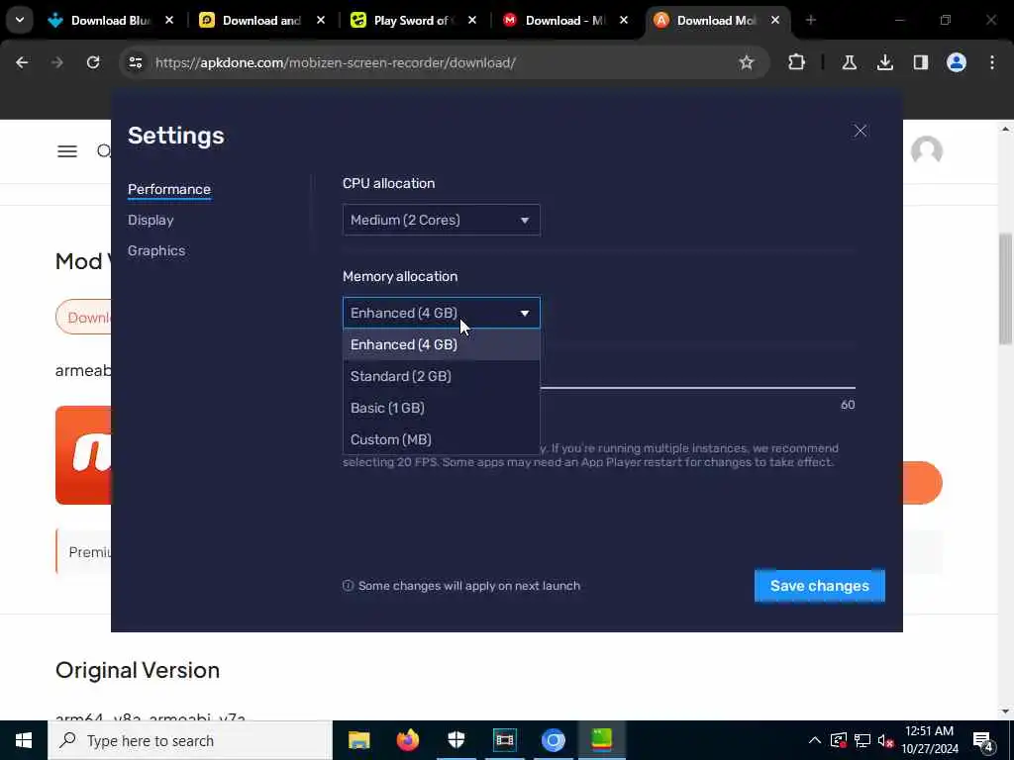This screenshot has width=1014, height=760.
Task: Open the Display settings section
Action: pyautogui.click(x=151, y=220)
